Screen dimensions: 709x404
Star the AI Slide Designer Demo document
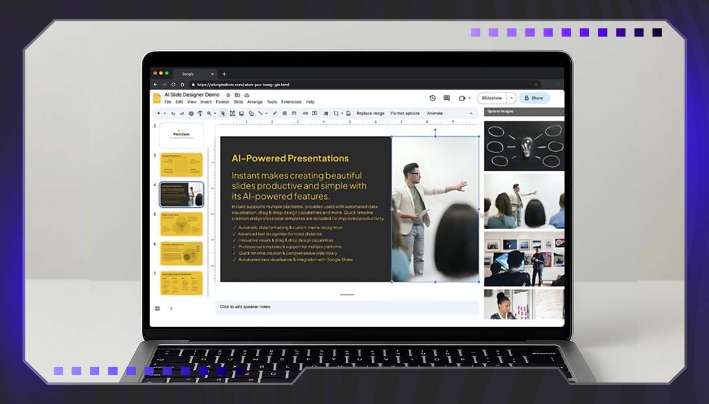(228, 95)
